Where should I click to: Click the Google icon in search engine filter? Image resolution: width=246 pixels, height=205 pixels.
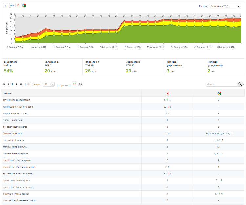click(24, 6)
